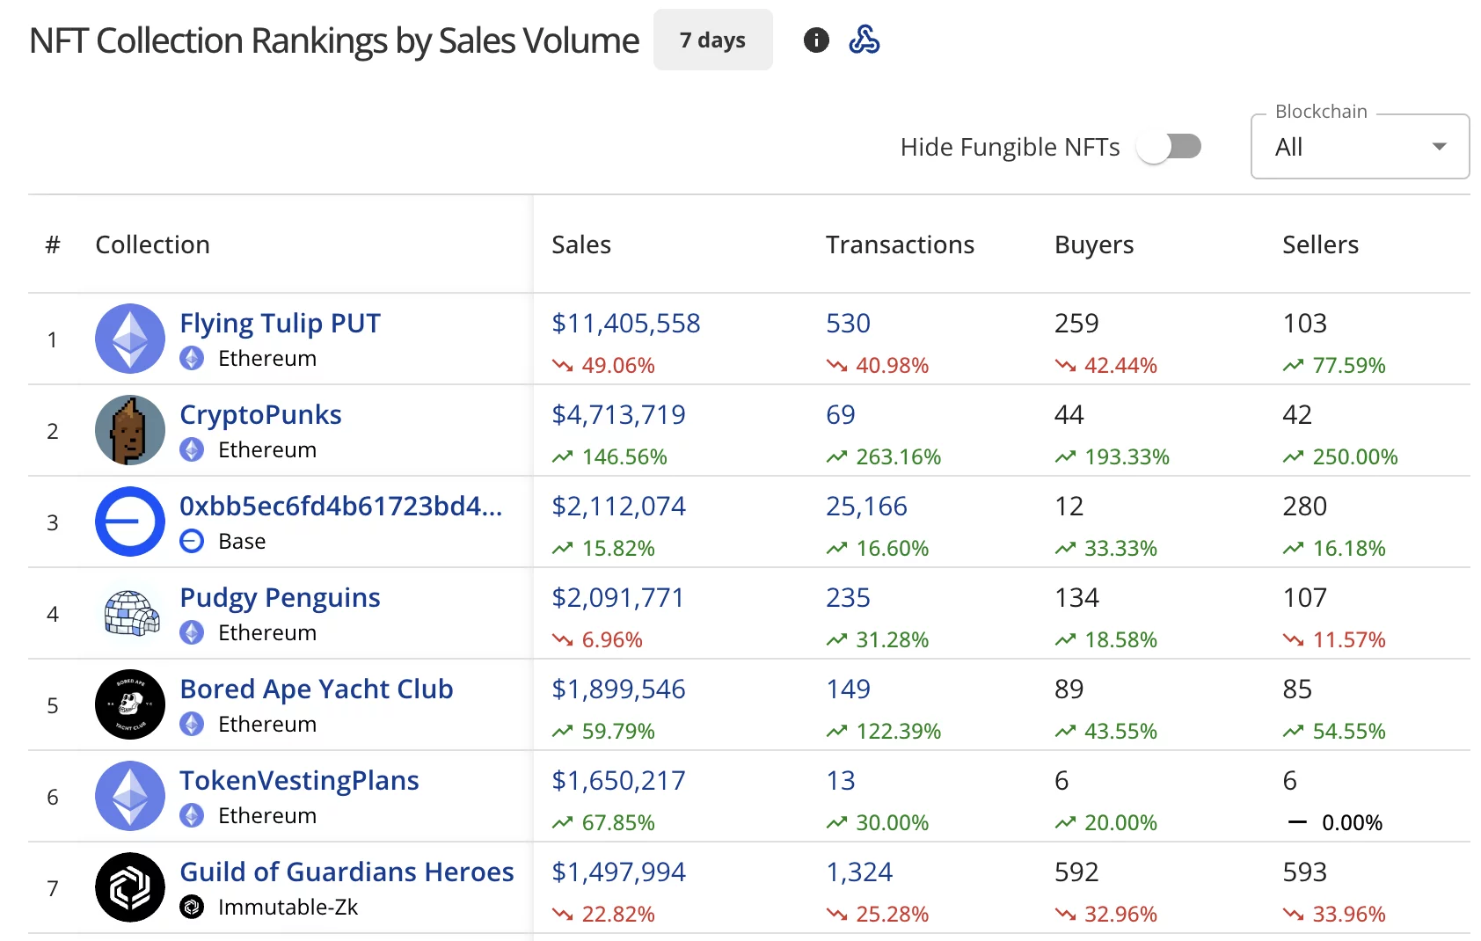Click the Ethereum icon under Flying Tulip PUT

coord(192,358)
